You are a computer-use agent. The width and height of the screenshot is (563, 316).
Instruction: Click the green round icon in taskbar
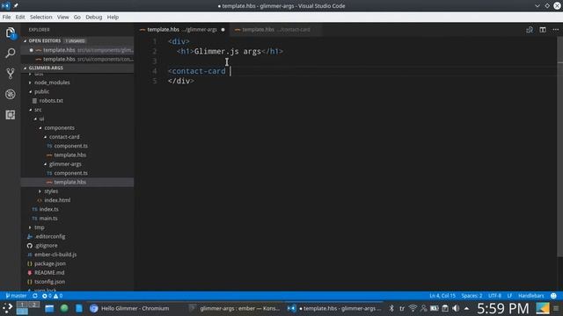(64, 308)
